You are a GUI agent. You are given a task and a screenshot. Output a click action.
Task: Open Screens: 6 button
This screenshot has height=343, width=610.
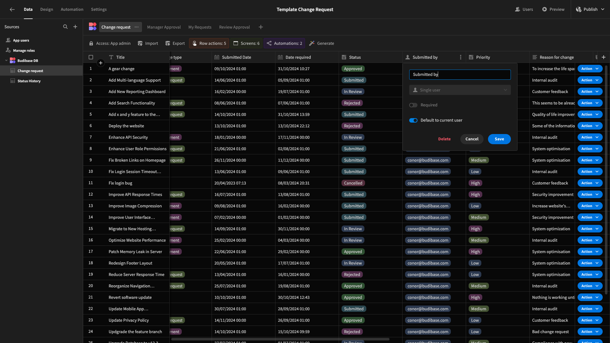click(247, 44)
